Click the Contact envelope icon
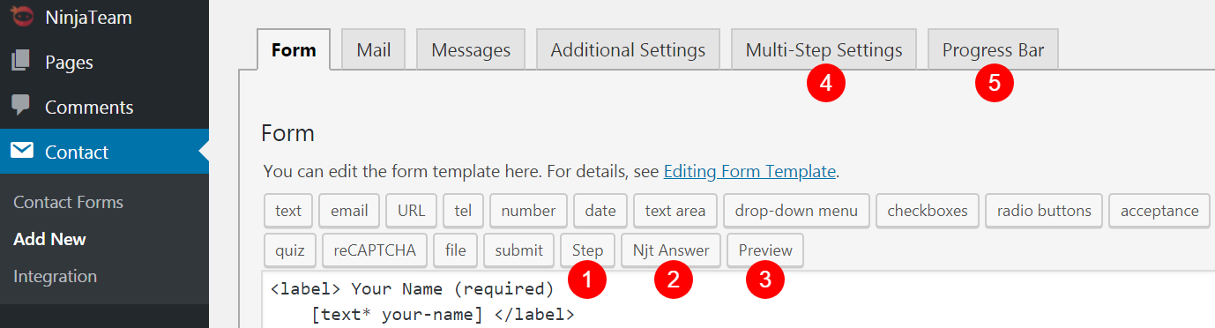 (x=21, y=151)
